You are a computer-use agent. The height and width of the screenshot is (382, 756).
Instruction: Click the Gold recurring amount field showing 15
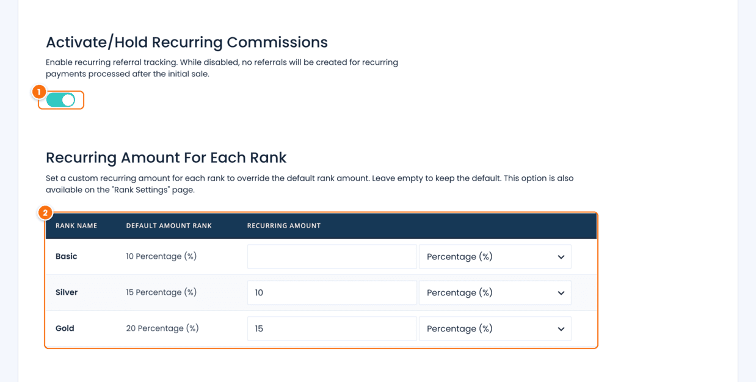(332, 329)
